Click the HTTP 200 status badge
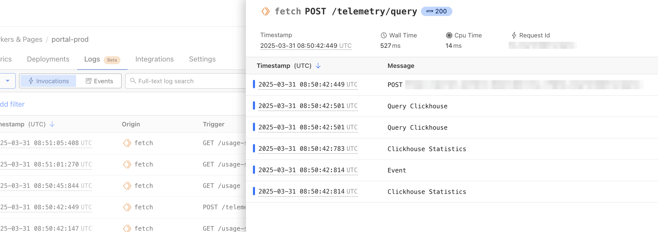658x232 pixels. [x=436, y=11]
